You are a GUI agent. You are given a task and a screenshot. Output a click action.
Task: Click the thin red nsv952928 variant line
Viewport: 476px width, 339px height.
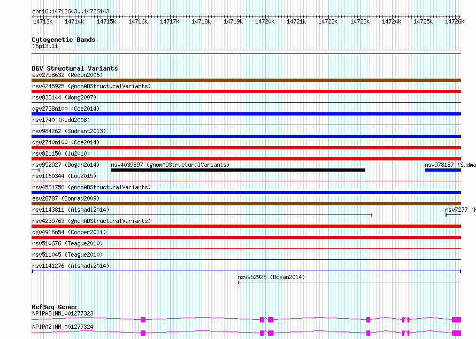tap(349, 282)
